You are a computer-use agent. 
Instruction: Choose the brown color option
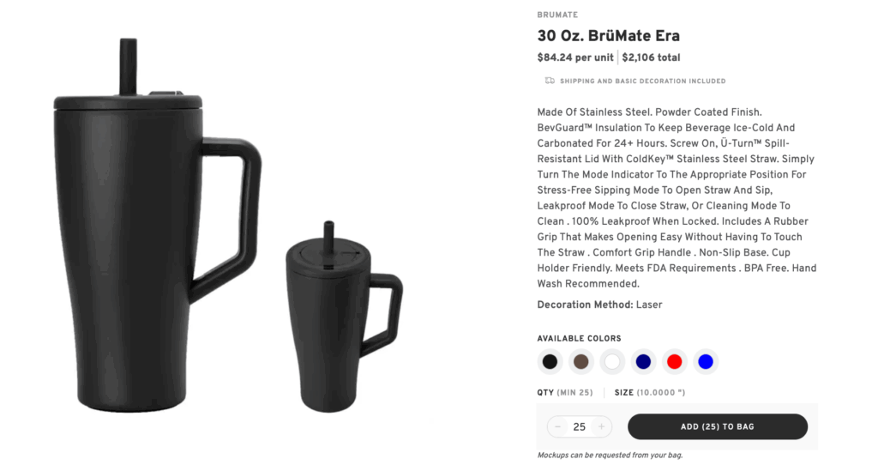point(581,361)
